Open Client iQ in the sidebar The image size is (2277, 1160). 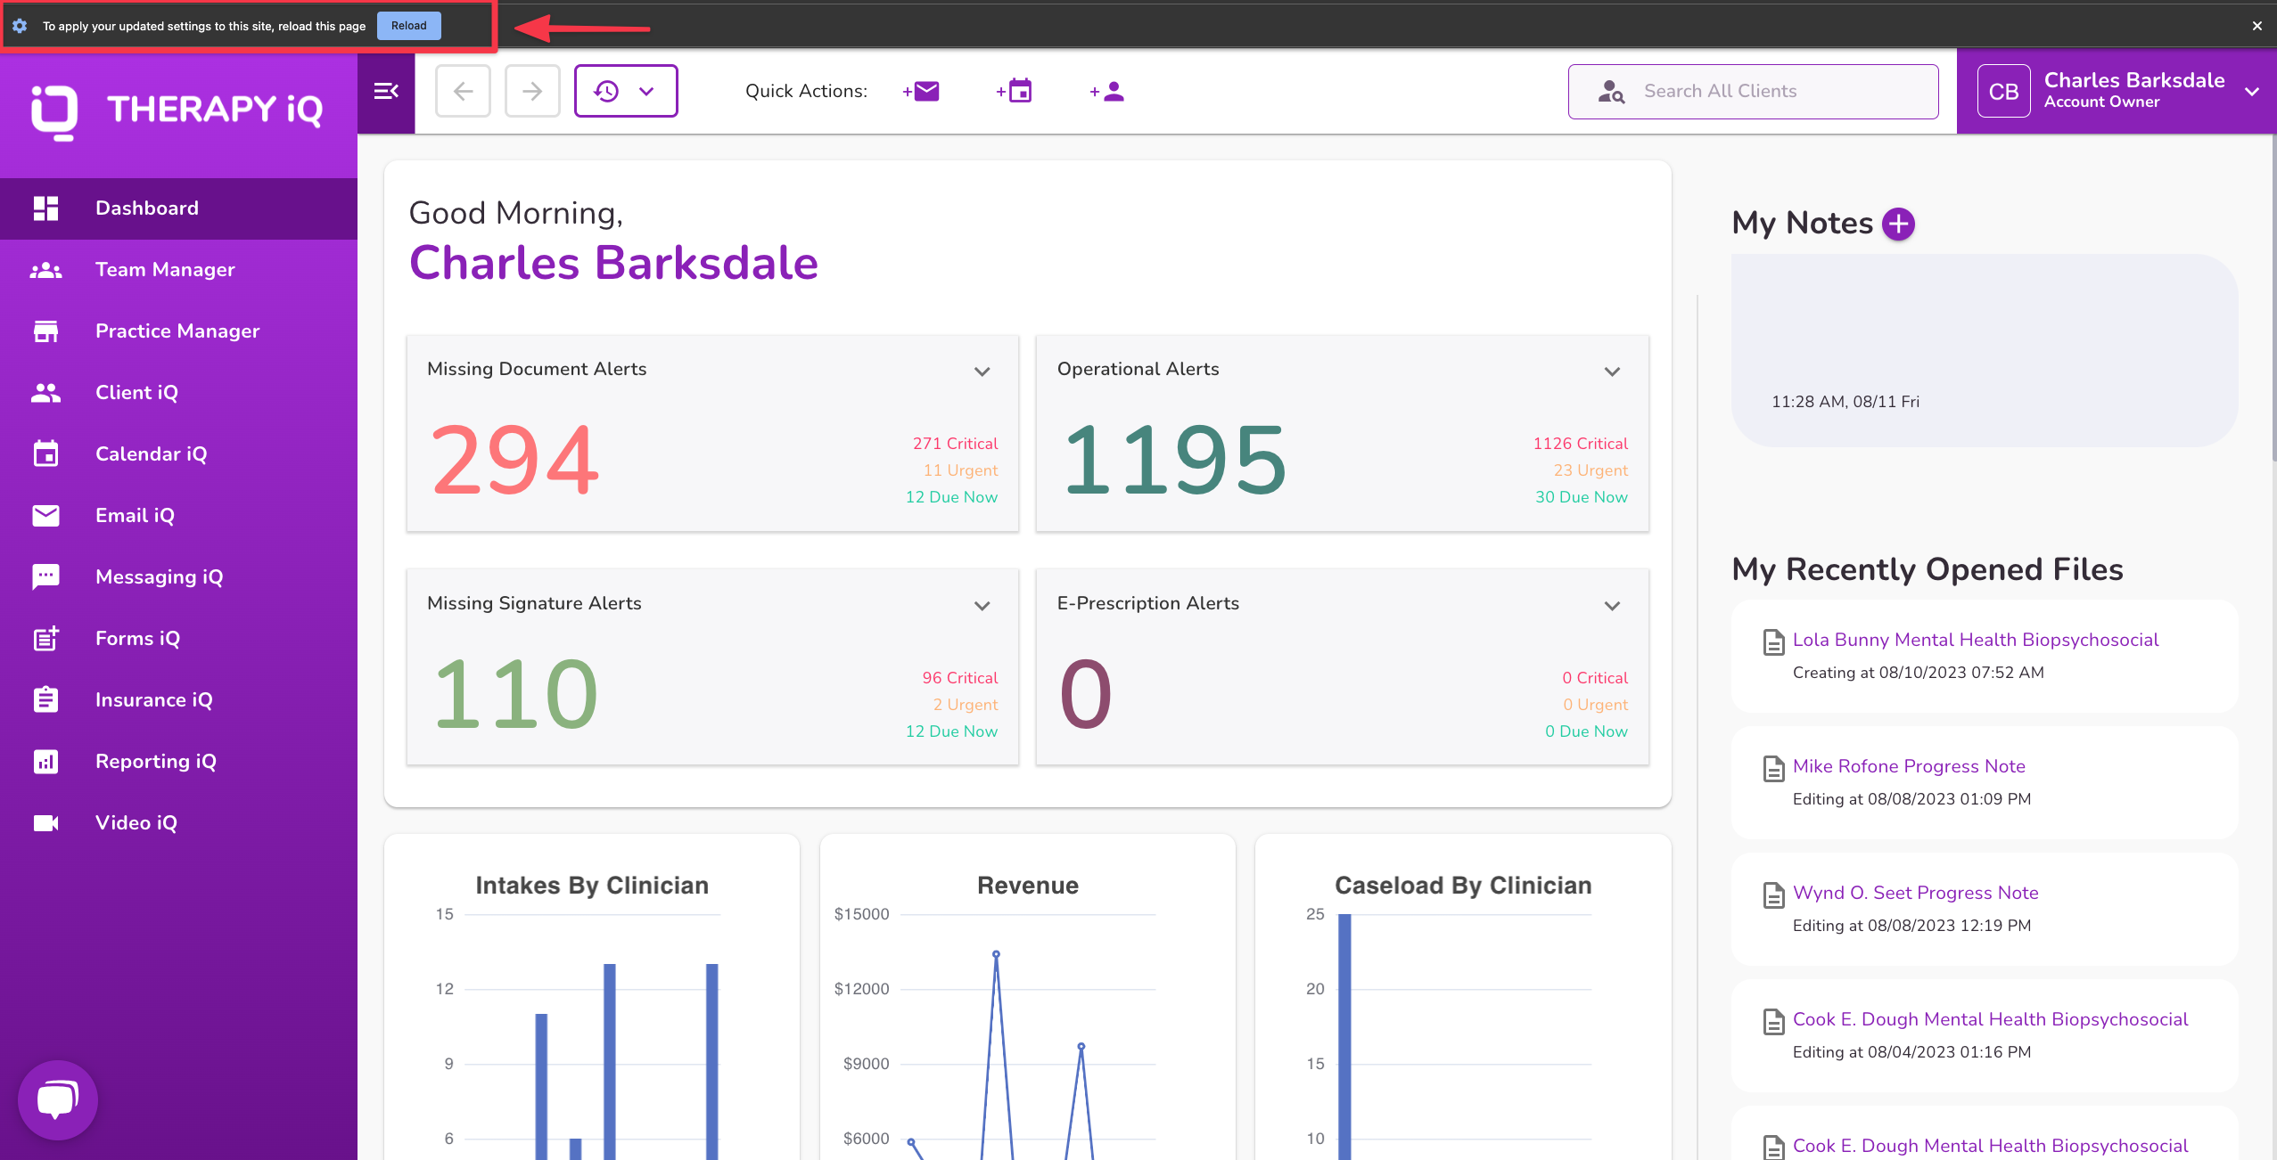178,393
